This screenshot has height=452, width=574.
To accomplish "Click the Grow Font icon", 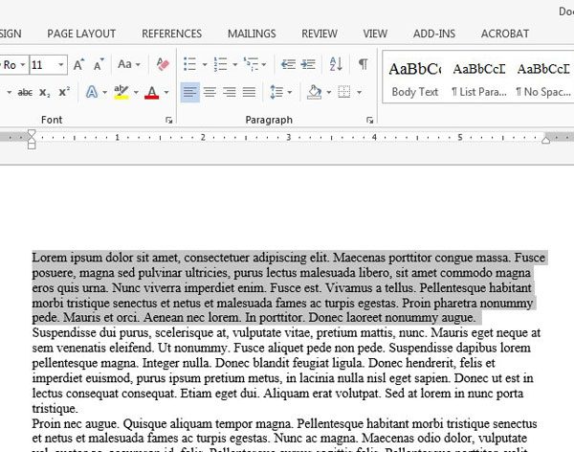I will 78,65.
